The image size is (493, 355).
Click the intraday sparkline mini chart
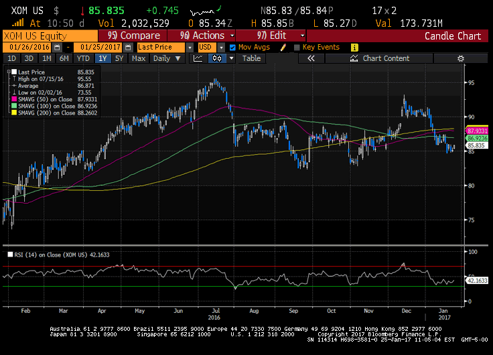coord(206,11)
